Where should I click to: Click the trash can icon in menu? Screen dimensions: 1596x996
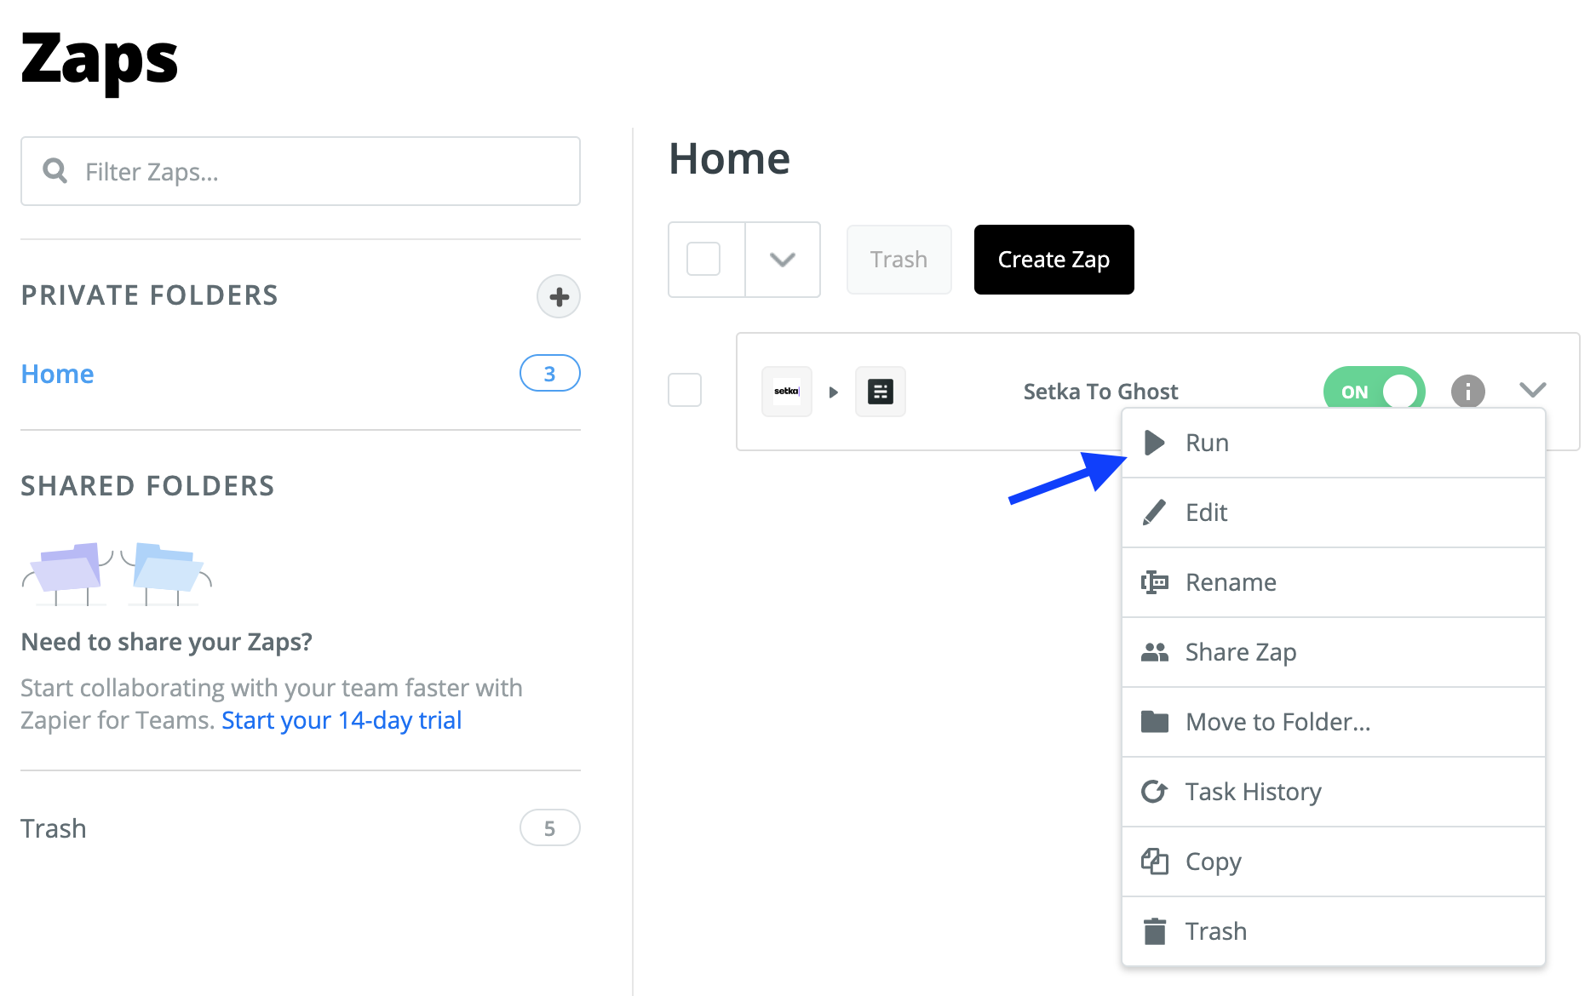pos(1154,931)
